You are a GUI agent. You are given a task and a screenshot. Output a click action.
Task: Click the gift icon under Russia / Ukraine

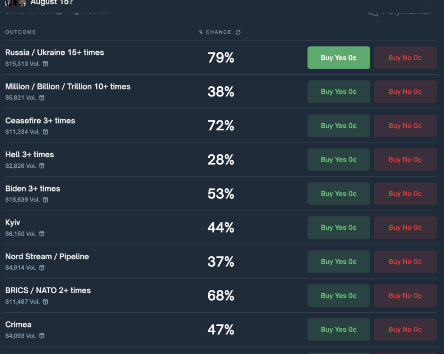(45, 64)
